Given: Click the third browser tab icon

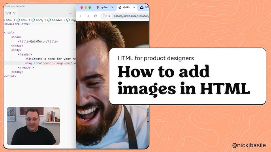Looking at the screenshot, I should 142,7.
